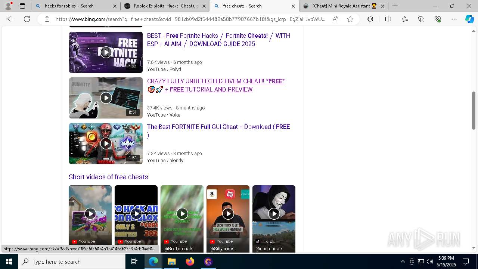Play the first YouTube short video

(90, 214)
